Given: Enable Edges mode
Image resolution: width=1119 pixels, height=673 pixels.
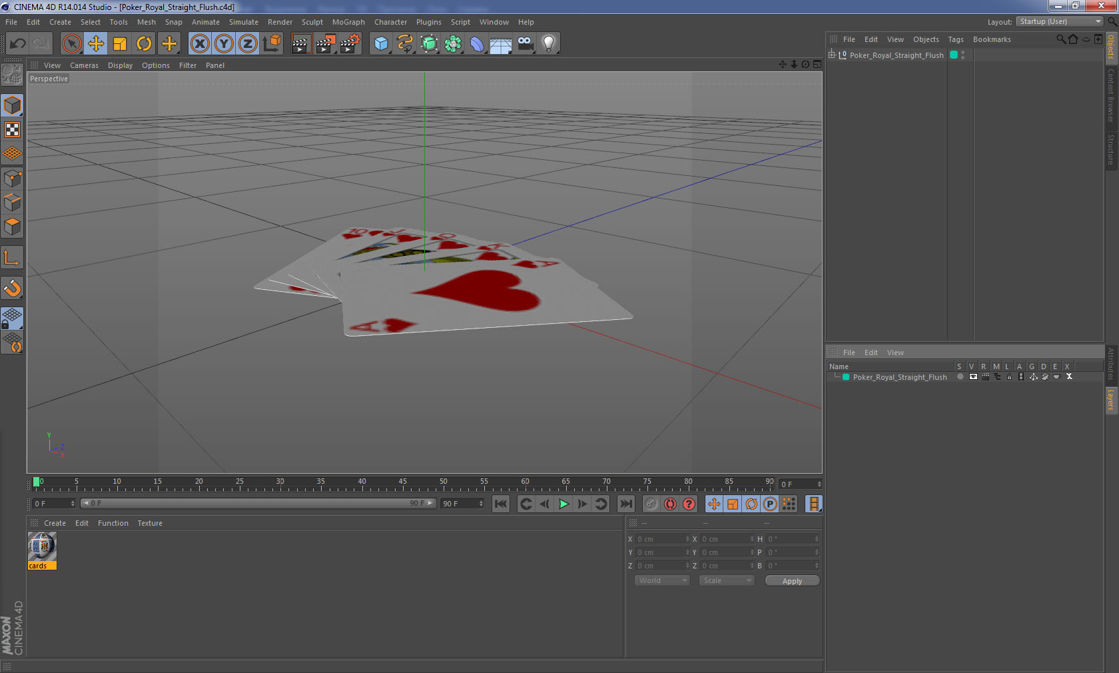Looking at the screenshot, I should (x=12, y=203).
